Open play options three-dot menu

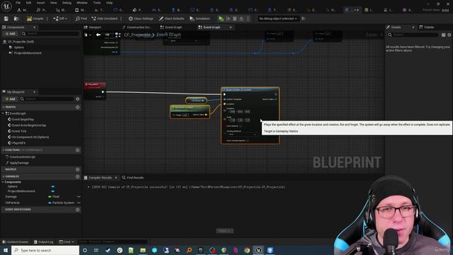point(248,18)
